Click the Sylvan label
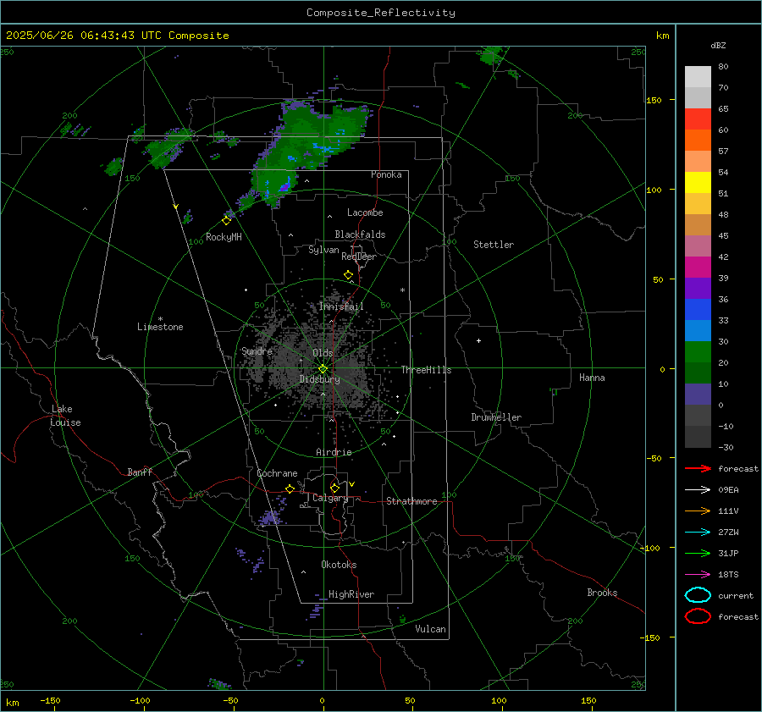The width and height of the screenshot is (762, 712). pos(323,250)
